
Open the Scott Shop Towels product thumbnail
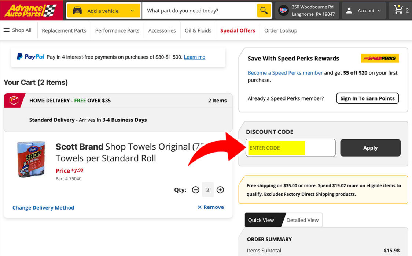tap(31, 159)
